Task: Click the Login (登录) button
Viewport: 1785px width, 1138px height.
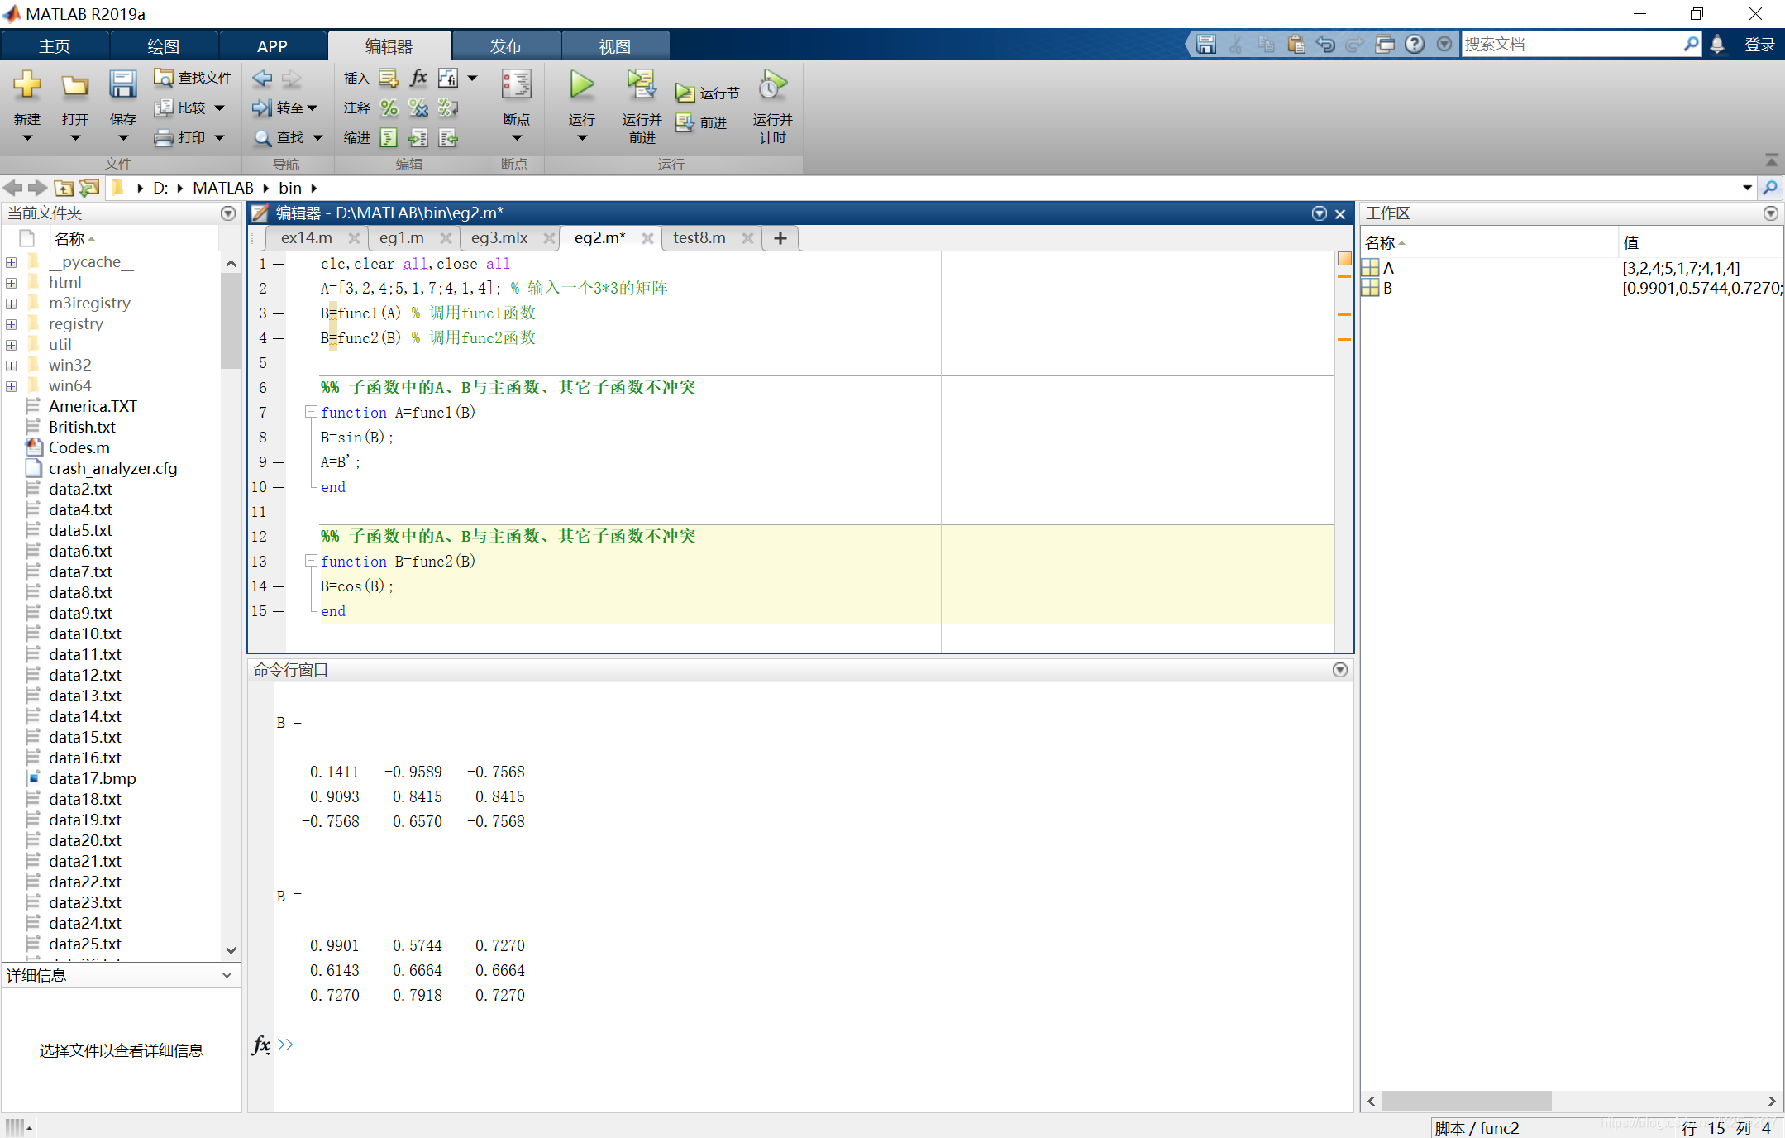Action: [x=1759, y=45]
